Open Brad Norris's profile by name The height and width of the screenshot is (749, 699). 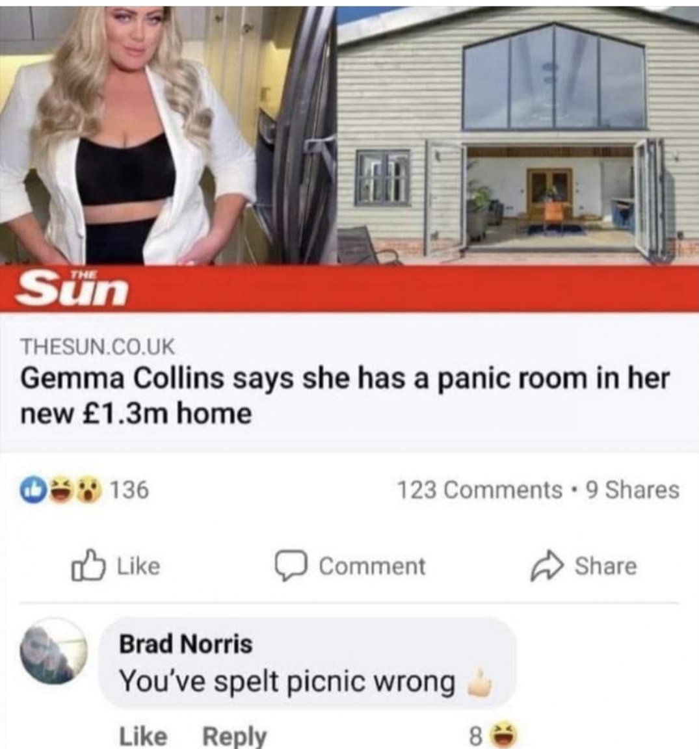[x=186, y=644]
